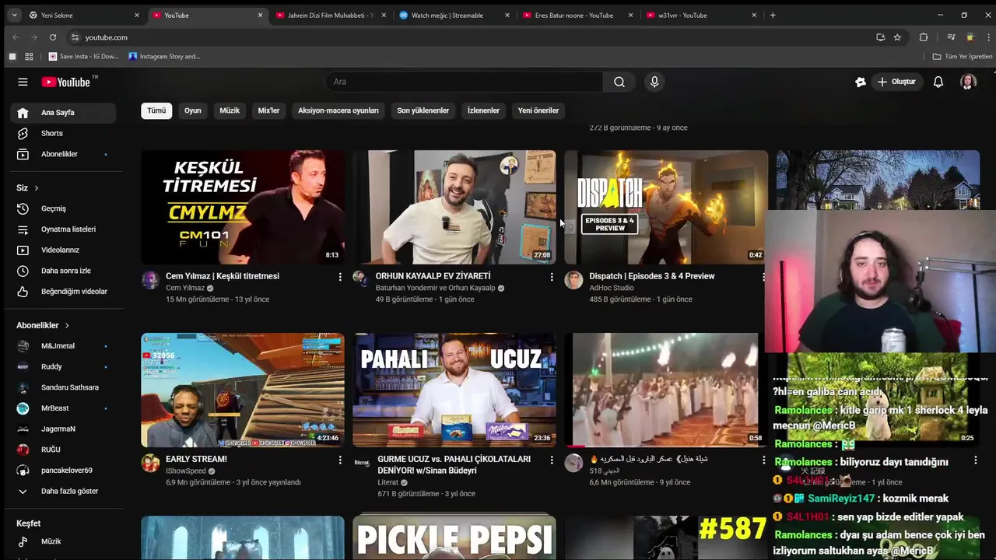Viewport: 996px width, 560px height.
Task: Open options for GURME UCUZ vs. PAHALI video
Action: 552,460
